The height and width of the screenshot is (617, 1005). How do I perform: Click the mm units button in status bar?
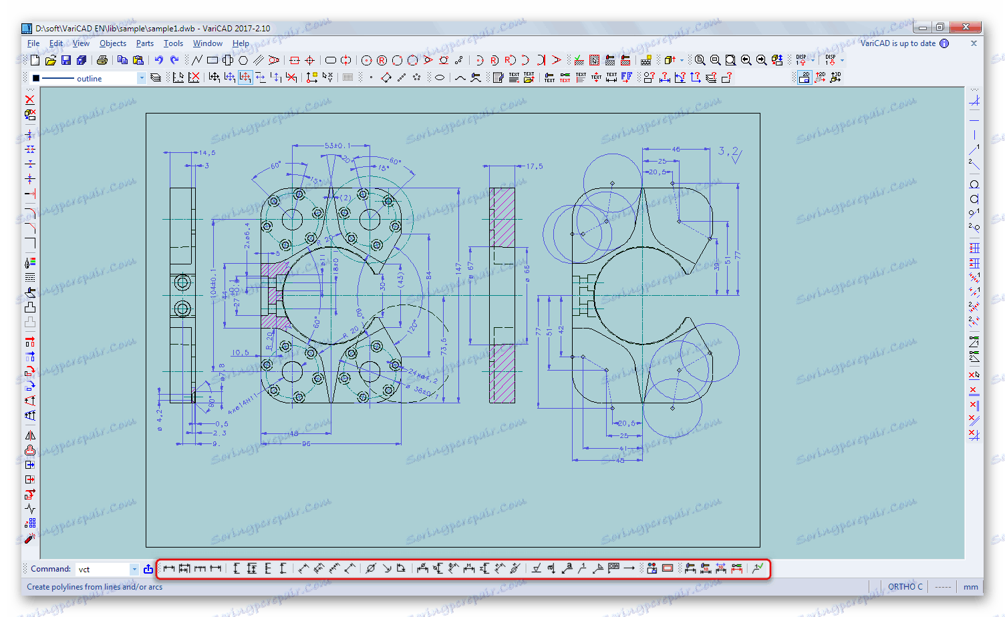[970, 587]
